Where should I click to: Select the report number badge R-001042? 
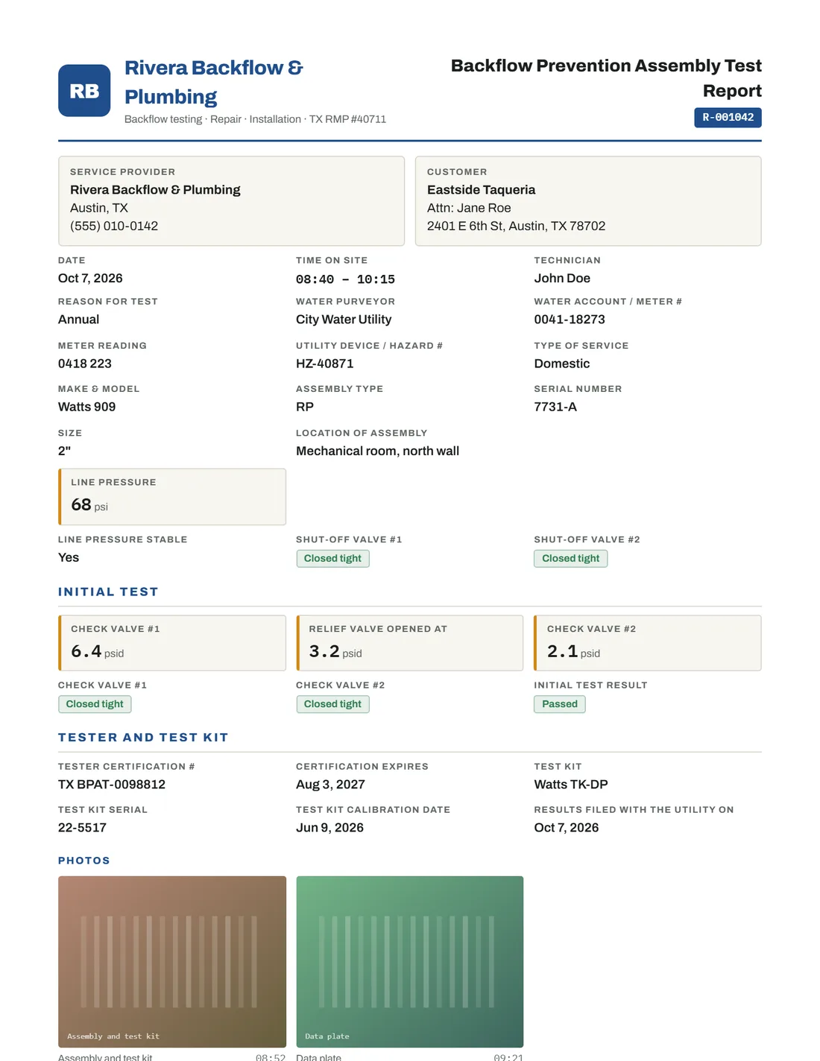(728, 118)
